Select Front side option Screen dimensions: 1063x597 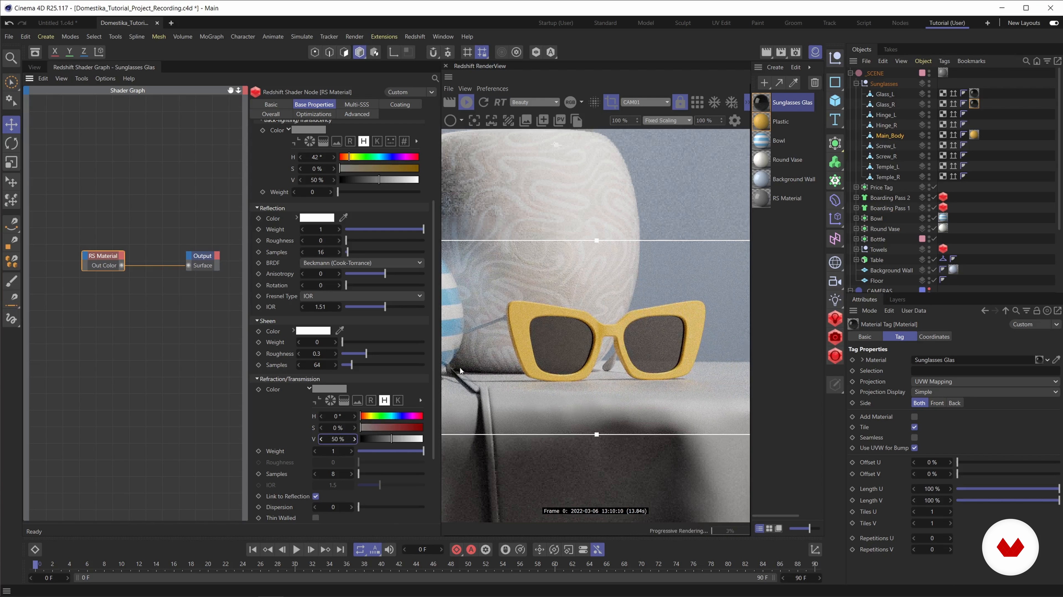937,403
